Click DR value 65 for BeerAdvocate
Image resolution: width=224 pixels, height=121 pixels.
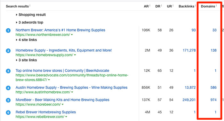[160, 71]
